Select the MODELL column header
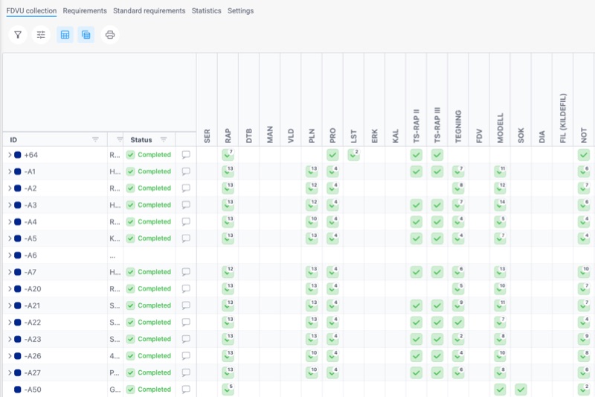 [x=500, y=128]
